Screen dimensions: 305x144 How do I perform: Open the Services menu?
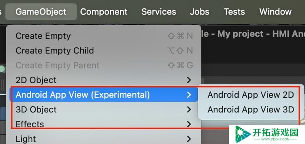point(159,12)
